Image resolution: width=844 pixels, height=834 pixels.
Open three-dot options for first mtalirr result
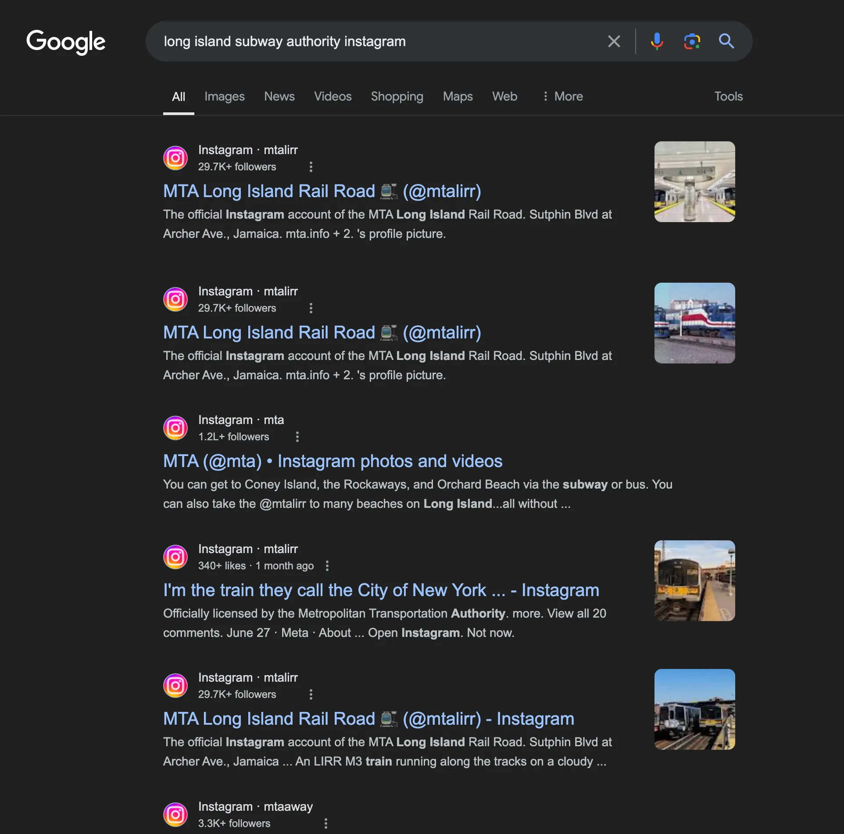[311, 167]
